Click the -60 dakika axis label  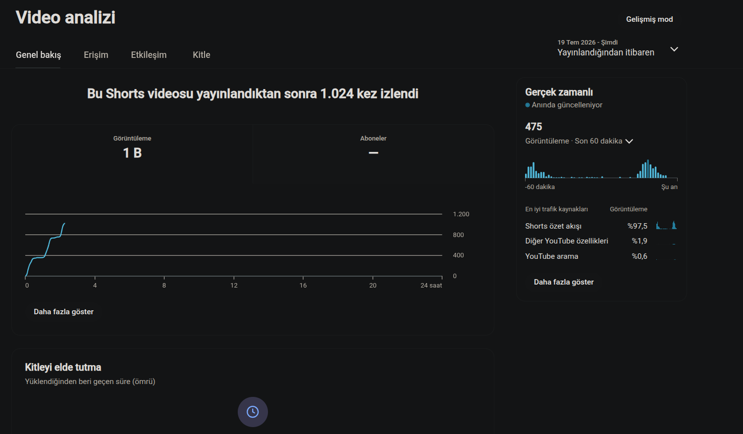point(540,187)
